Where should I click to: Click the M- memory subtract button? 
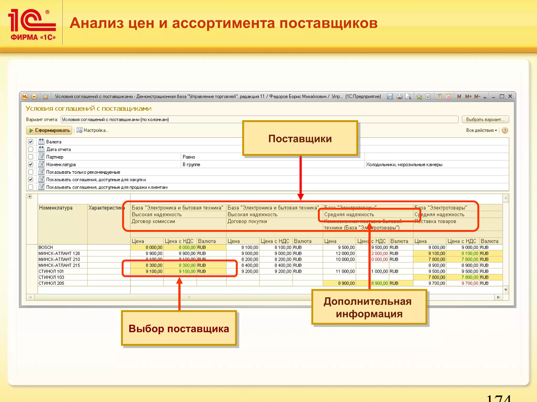tap(477, 97)
